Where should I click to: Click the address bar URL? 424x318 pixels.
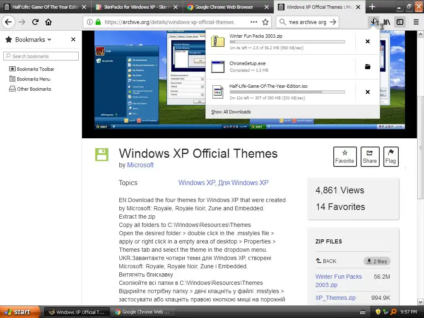click(169, 22)
